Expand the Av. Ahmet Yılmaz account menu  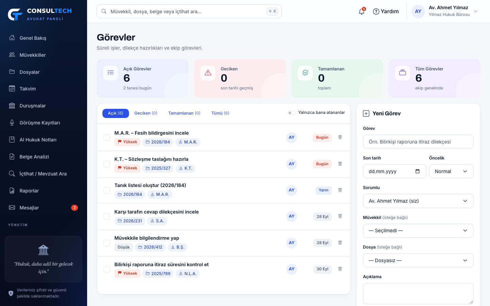coord(445,12)
